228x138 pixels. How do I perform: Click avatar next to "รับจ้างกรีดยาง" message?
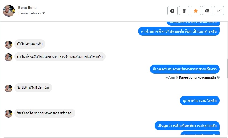point(9,114)
